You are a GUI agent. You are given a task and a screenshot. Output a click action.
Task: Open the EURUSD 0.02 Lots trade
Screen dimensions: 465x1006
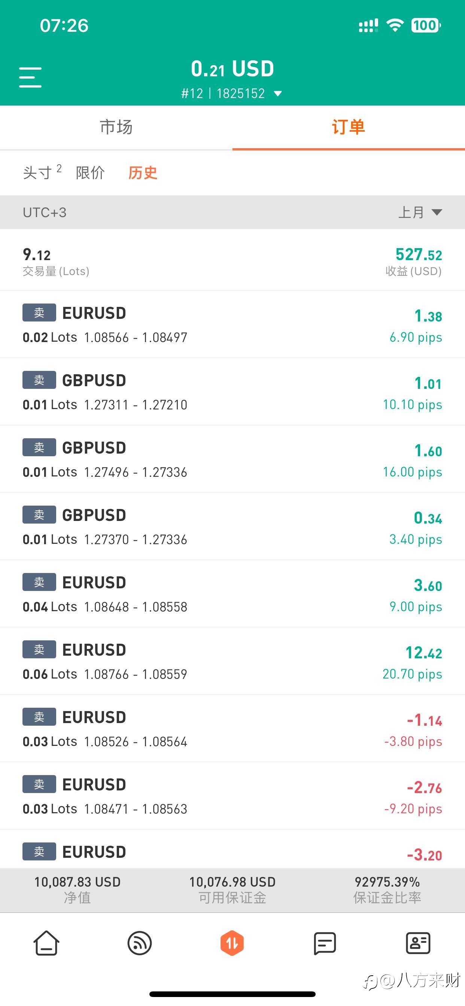(232, 324)
